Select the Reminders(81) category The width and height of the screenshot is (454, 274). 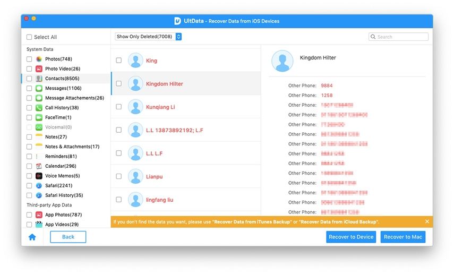(61, 157)
